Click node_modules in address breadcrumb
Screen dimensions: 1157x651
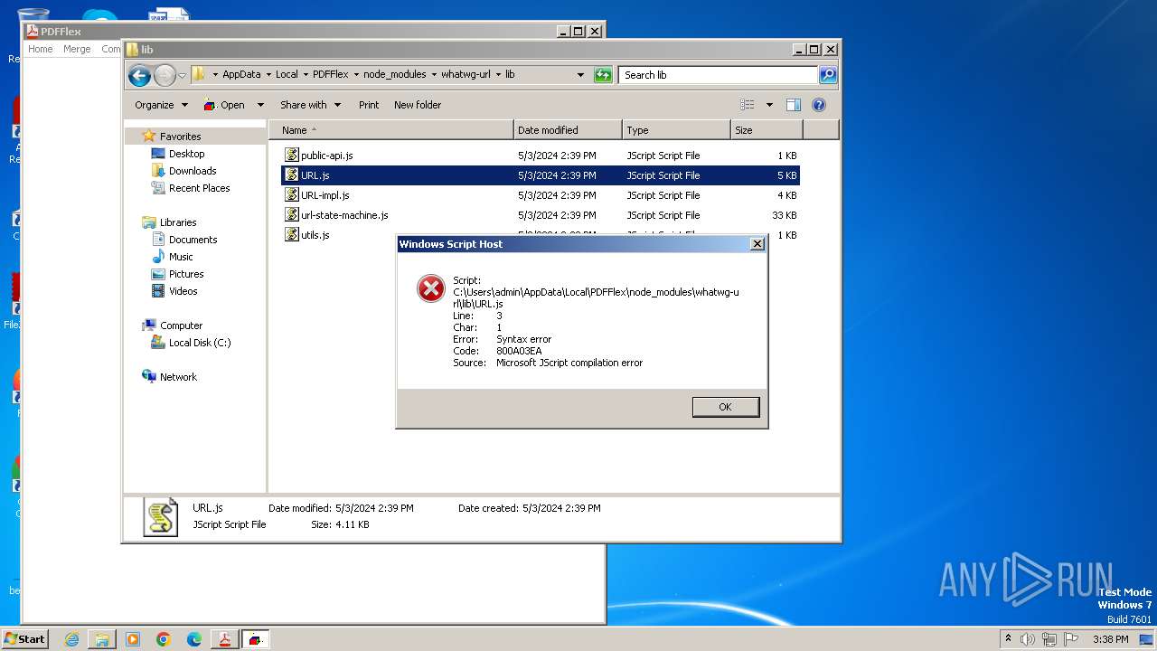[x=394, y=75]
